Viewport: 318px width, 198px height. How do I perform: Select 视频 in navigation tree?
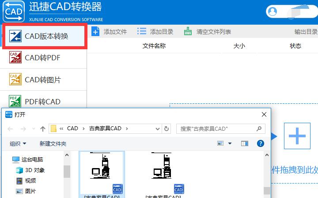(x=26, y=181)
